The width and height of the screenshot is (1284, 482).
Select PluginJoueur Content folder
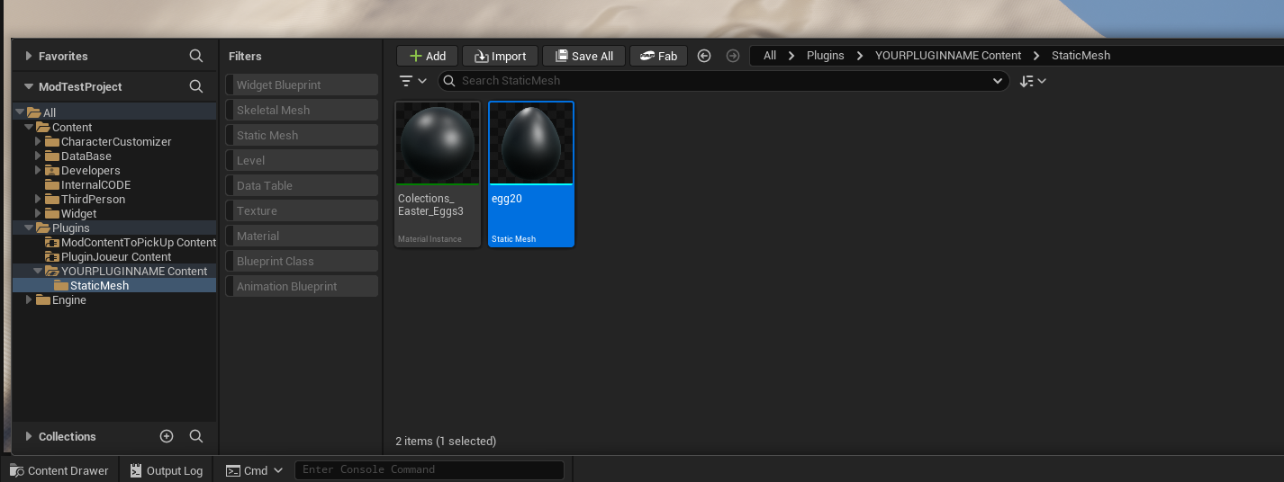click(x=108, y=256)
